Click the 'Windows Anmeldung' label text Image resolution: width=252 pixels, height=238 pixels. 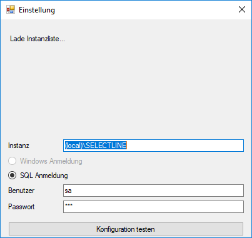coord(51,161)
